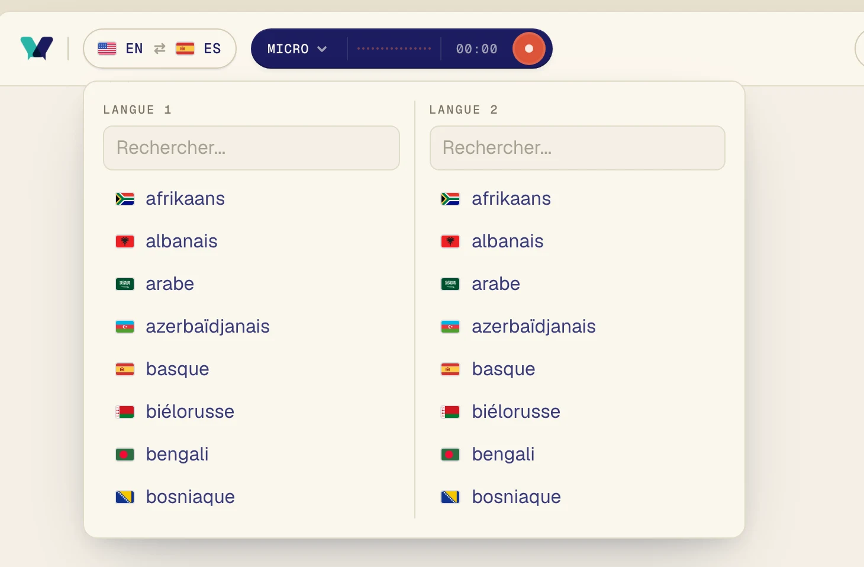The height and width of the screenshot is (567, 864).
Task: Pick albanais in Langue 2 list
Action: coord(578,241)
